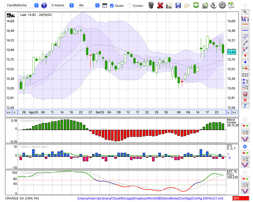The image size is (253, 202).
Task: Uncheck the Guies checkbox
Action: pos(112,6)
